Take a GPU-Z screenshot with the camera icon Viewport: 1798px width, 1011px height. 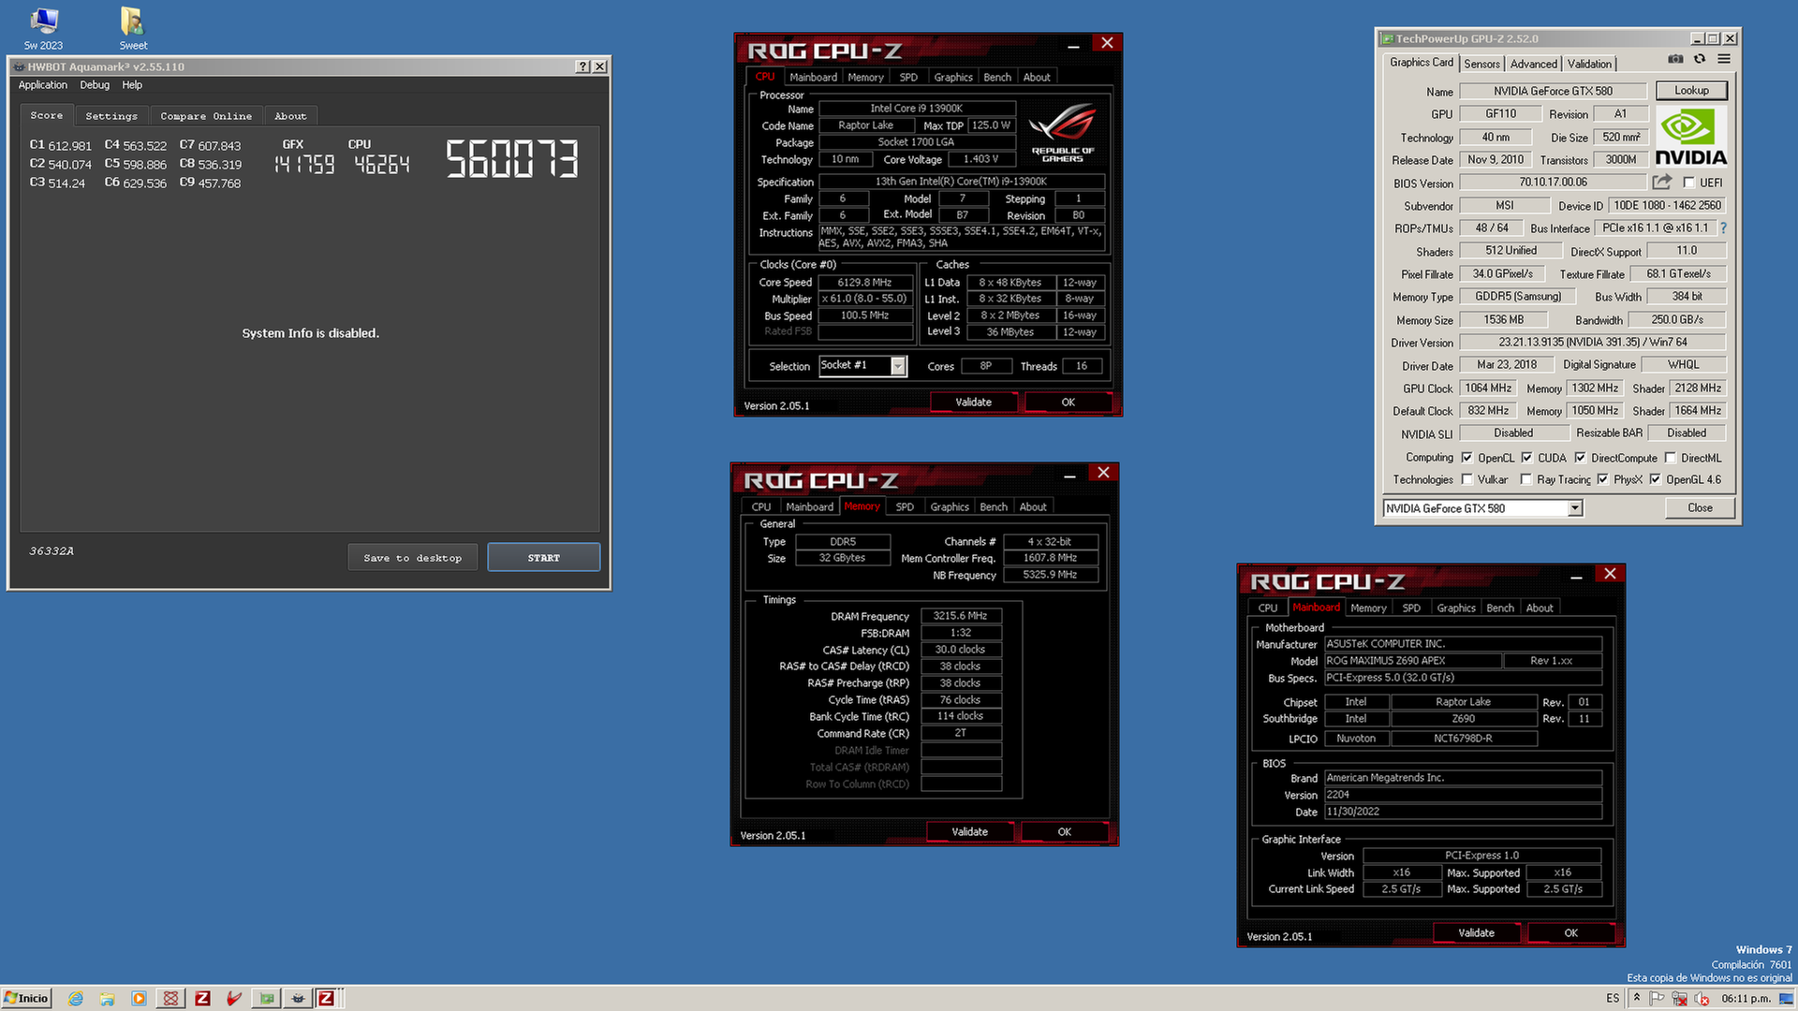1675,59
